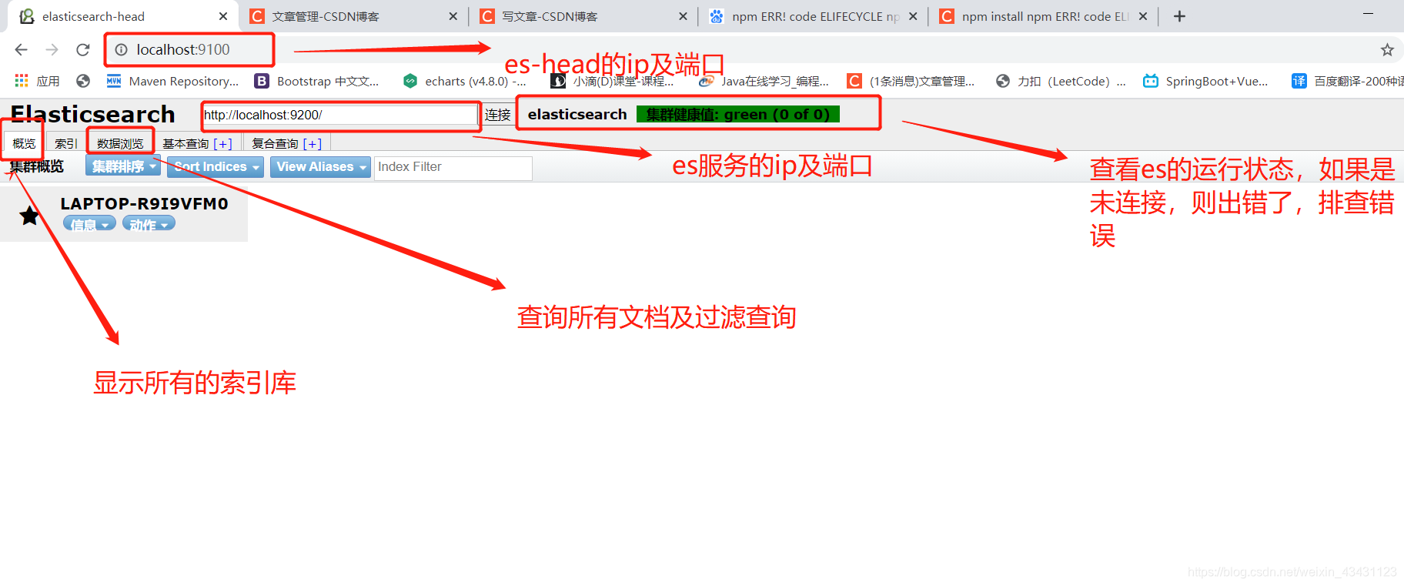
Task: Open the 信息 info dropdown for the node
Action: [x=89, y=223]
